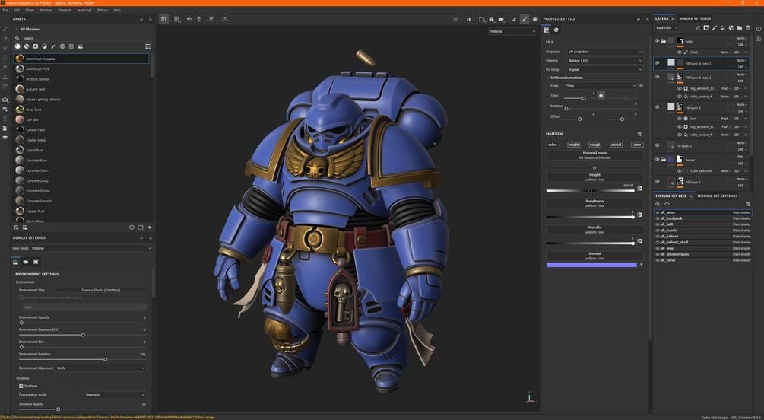This screenshot has width=764, height=420.
Task: Create a new folder in Layers
Action: pos(739,28)
